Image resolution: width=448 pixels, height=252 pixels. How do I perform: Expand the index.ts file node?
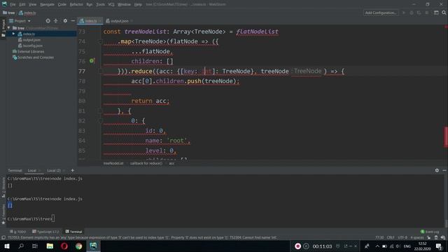pos(13,34)
